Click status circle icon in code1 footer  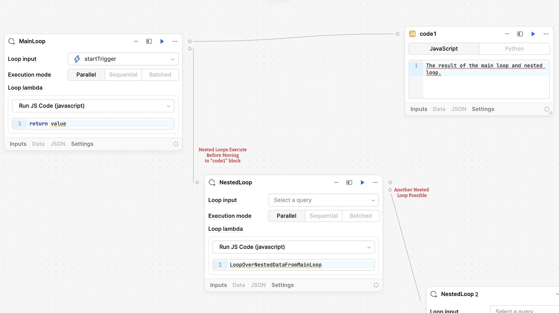point(547,109)
